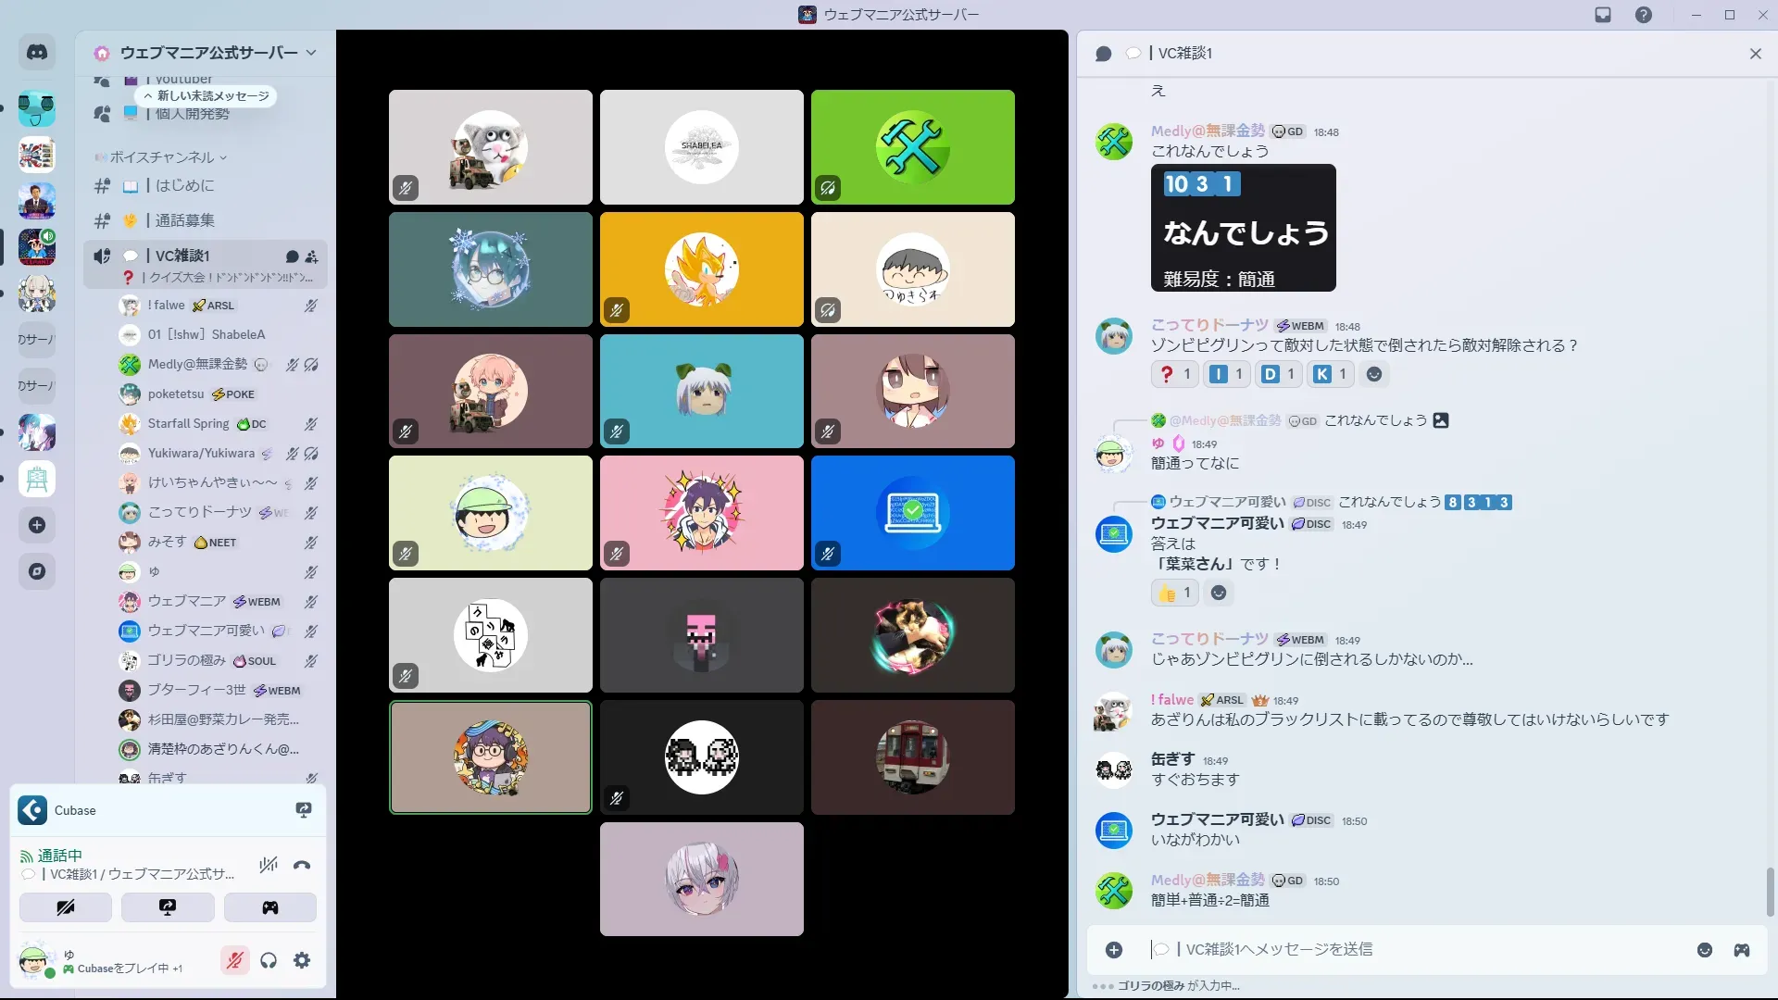Click chat panel scrollbar thumb
Image resolution: width=1778 pixels, height=1000 pixels.
[1771, 891]
